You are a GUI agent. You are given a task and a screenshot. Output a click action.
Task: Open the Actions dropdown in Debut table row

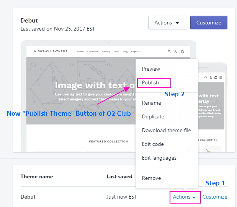coord(185,197)
